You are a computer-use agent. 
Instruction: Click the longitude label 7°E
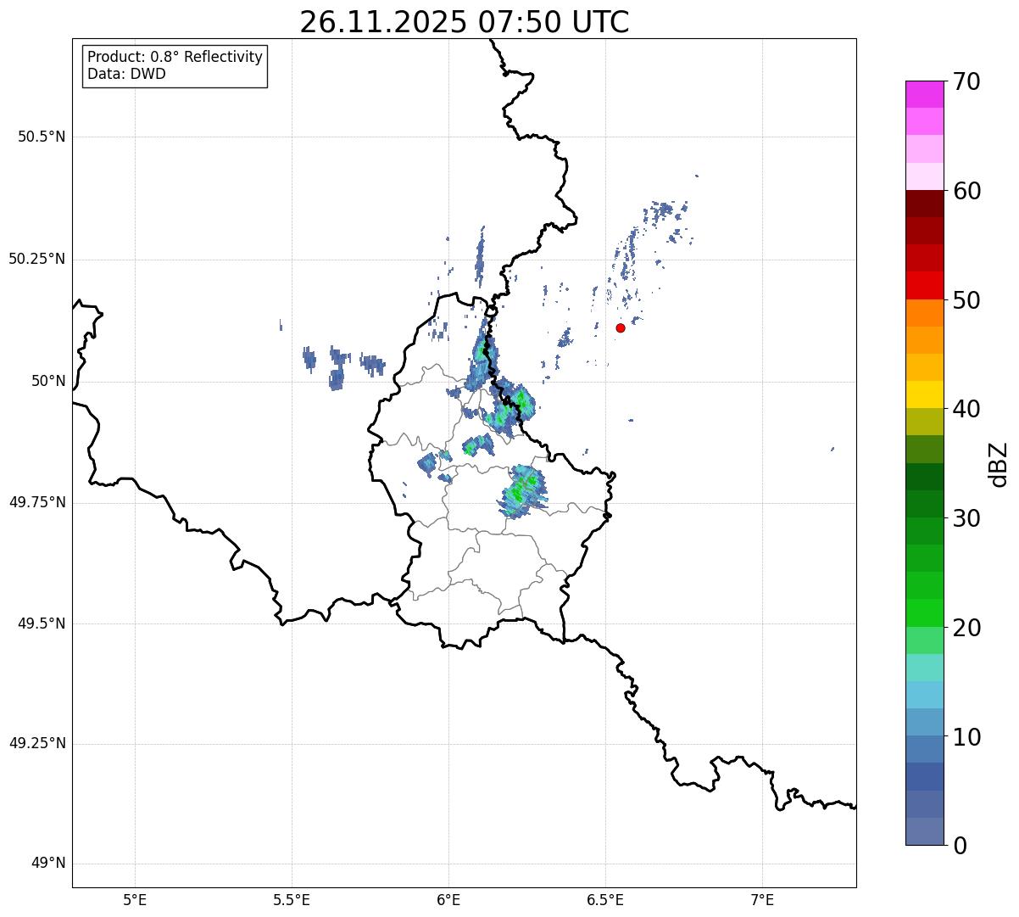763,899
